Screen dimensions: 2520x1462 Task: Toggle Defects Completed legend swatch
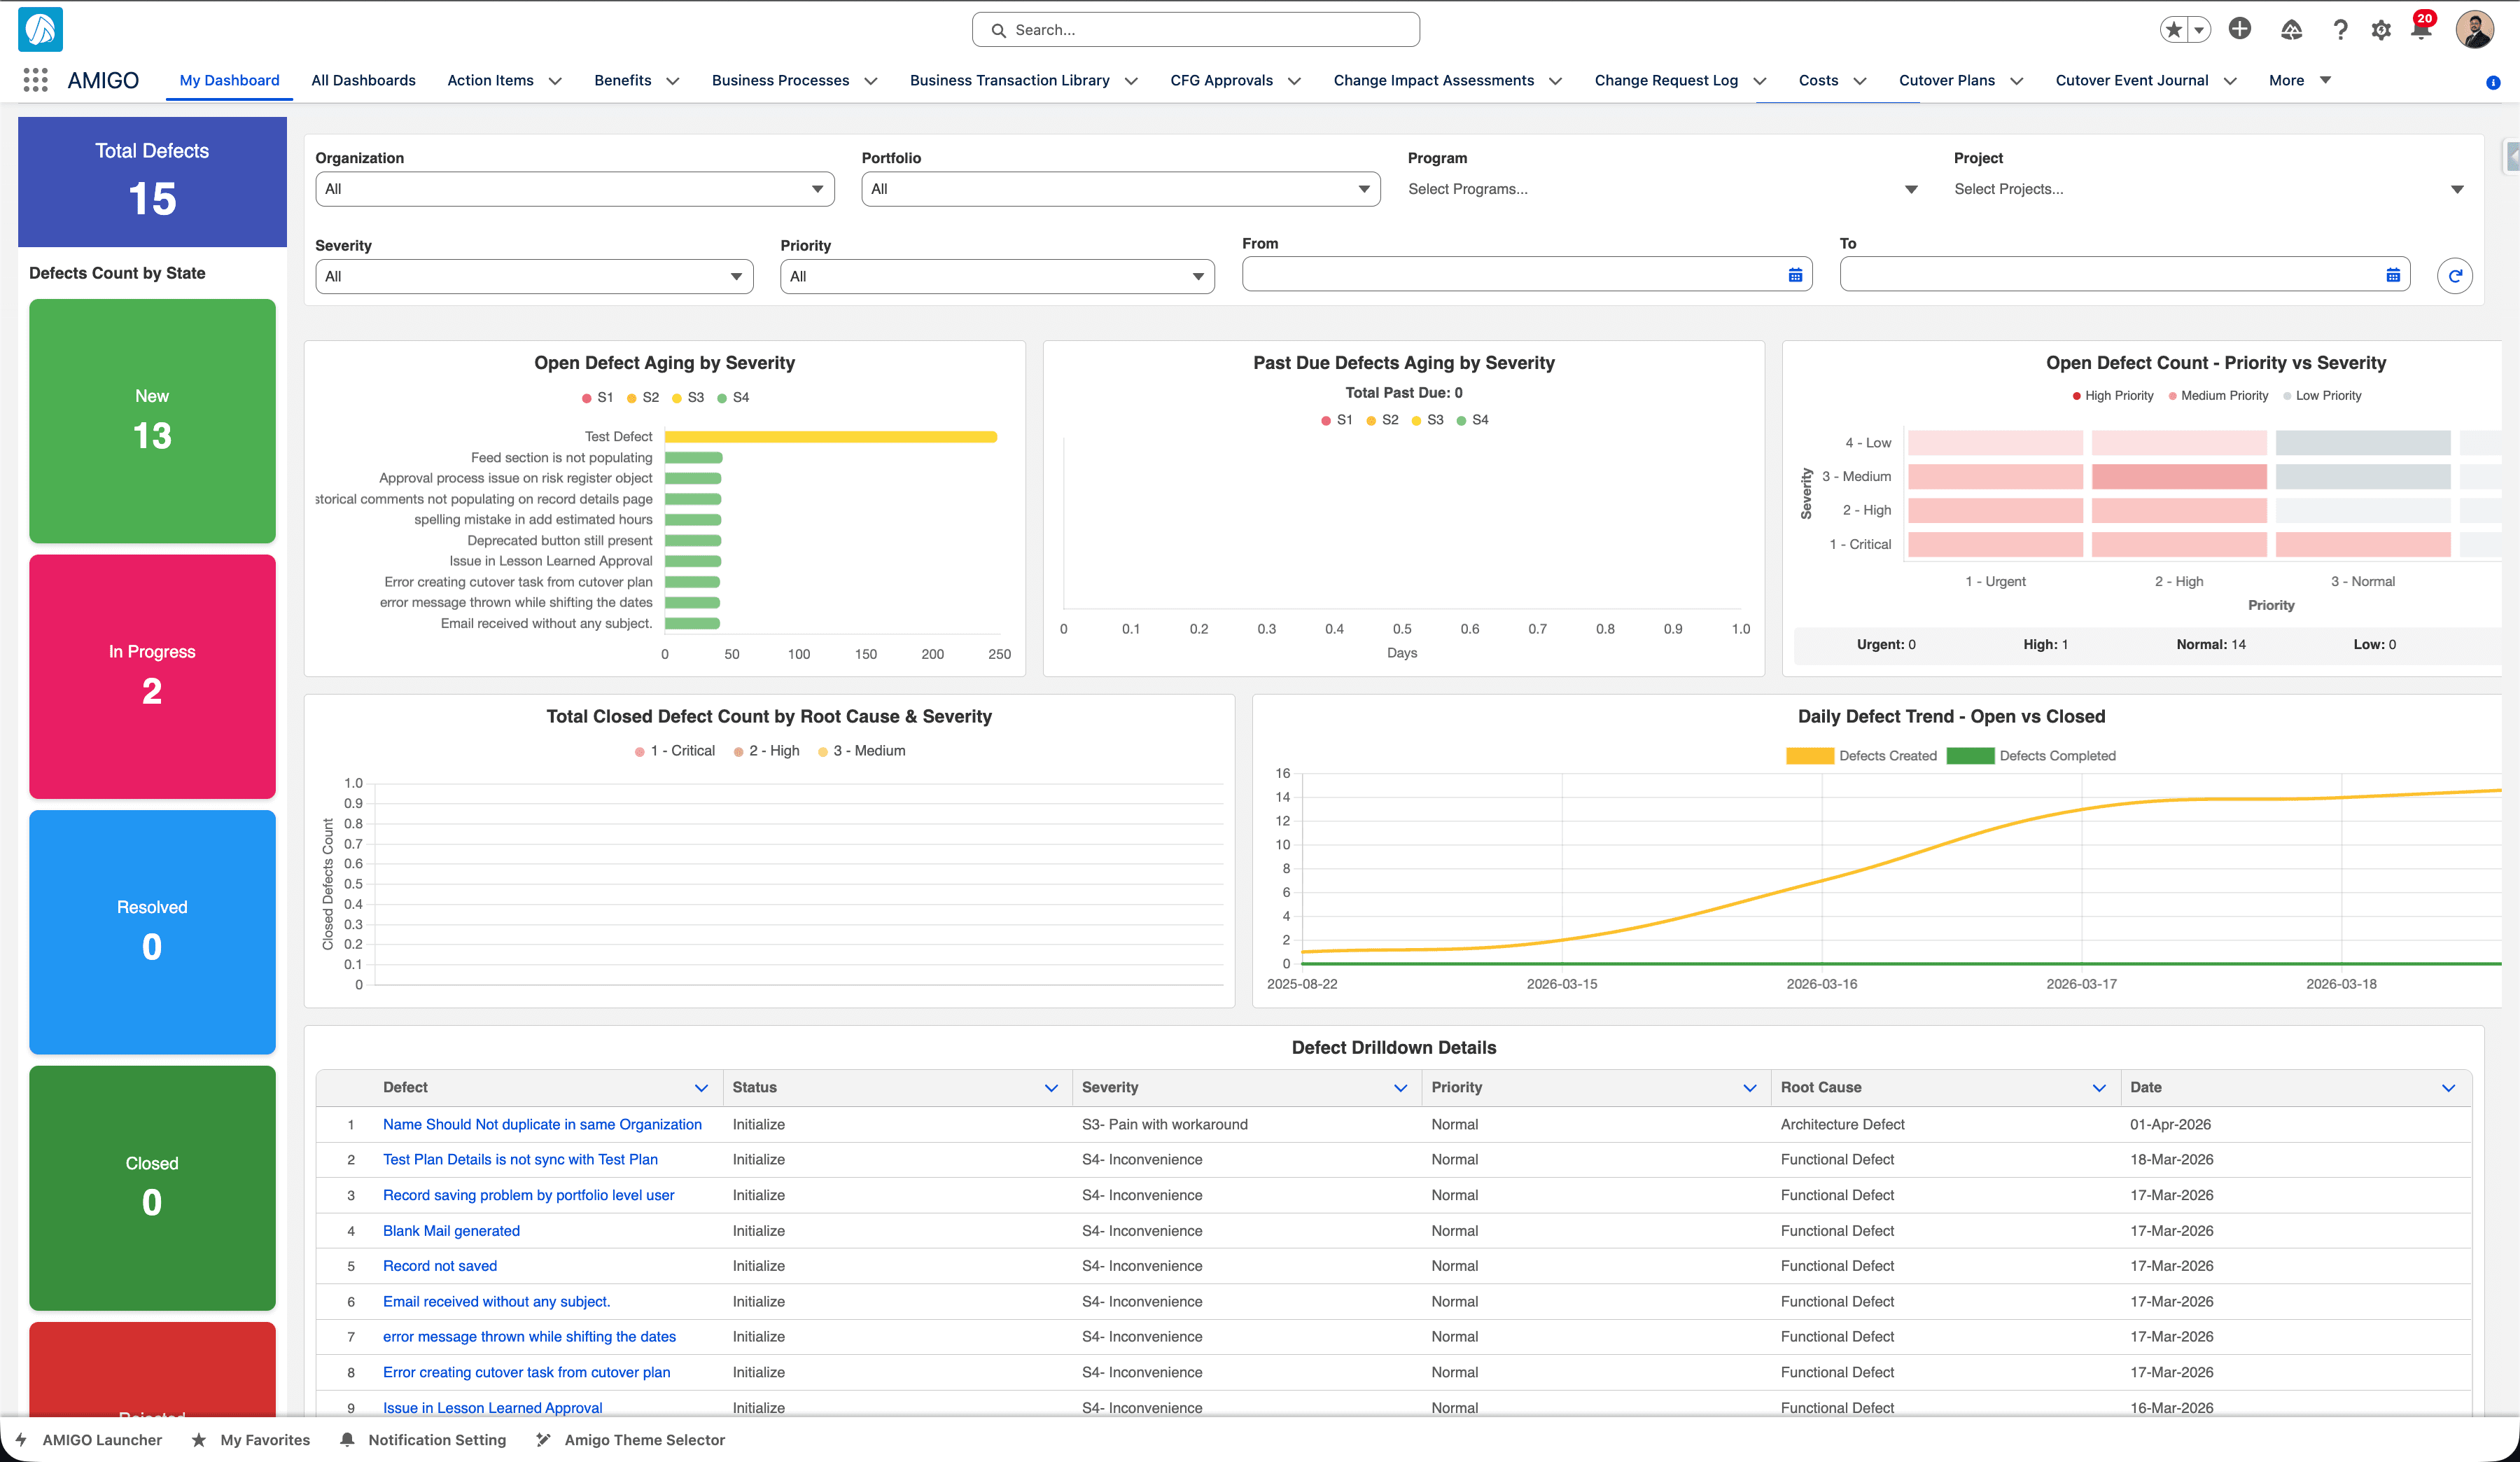1970,756
